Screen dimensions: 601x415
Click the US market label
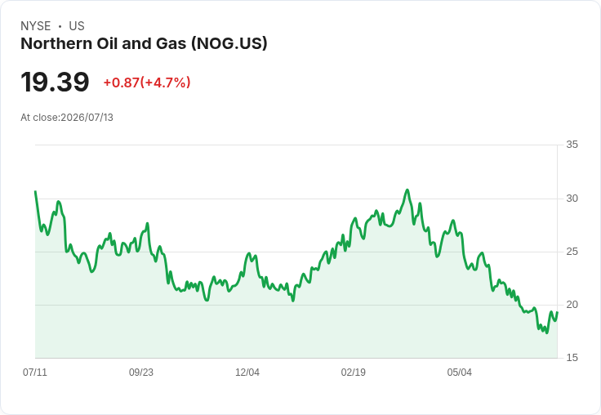(77, 26)
